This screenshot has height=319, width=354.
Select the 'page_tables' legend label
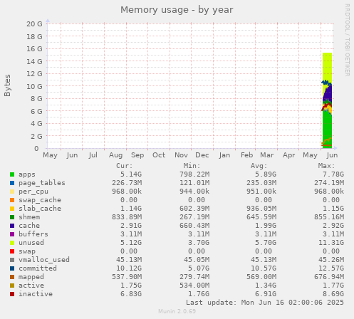click(42, 183)
